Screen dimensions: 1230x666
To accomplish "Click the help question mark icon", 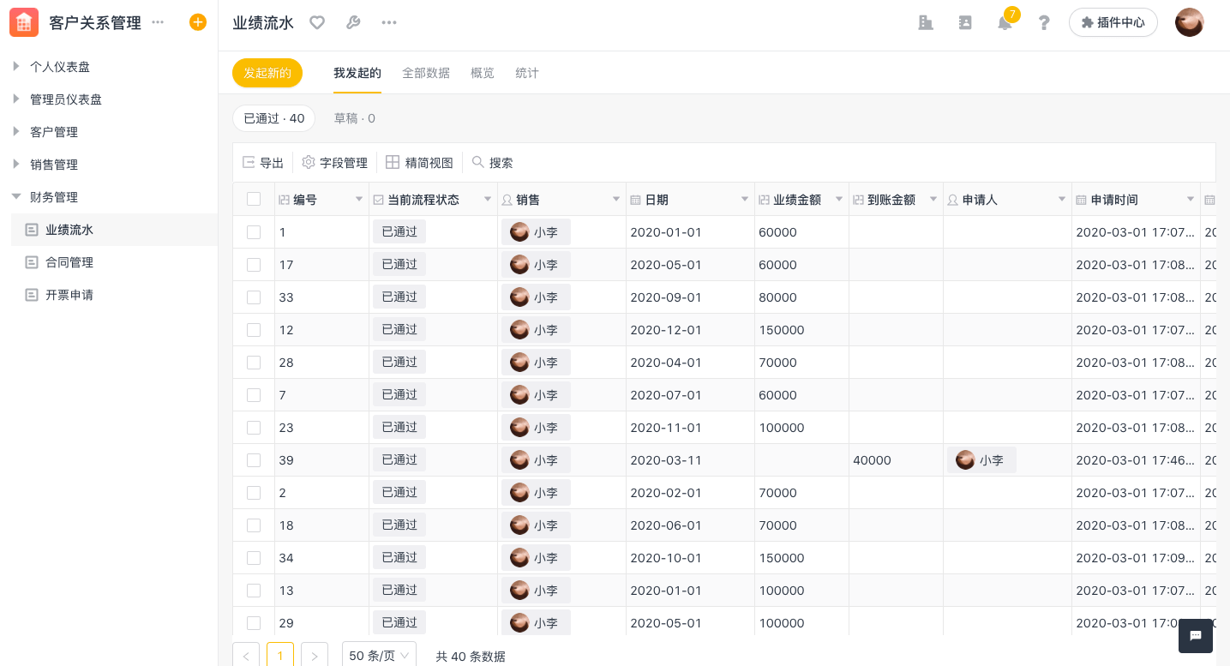I will coord(1044,23).
